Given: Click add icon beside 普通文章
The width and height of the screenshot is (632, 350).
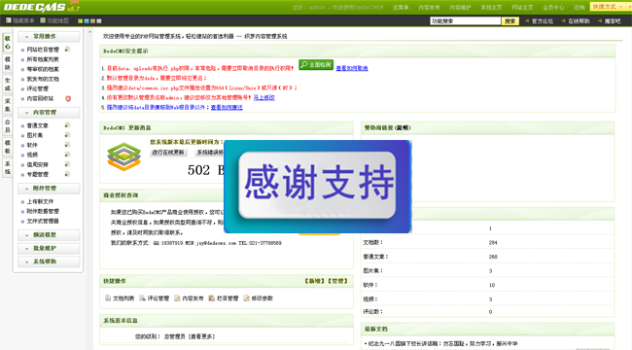Looking at the screenshot, I should pos(67,125).
